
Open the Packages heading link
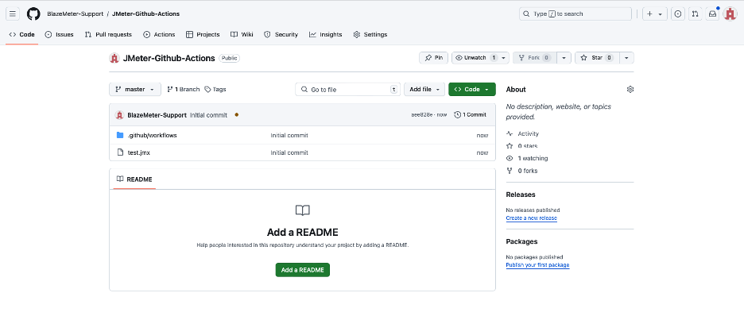(x=521, y=241)
